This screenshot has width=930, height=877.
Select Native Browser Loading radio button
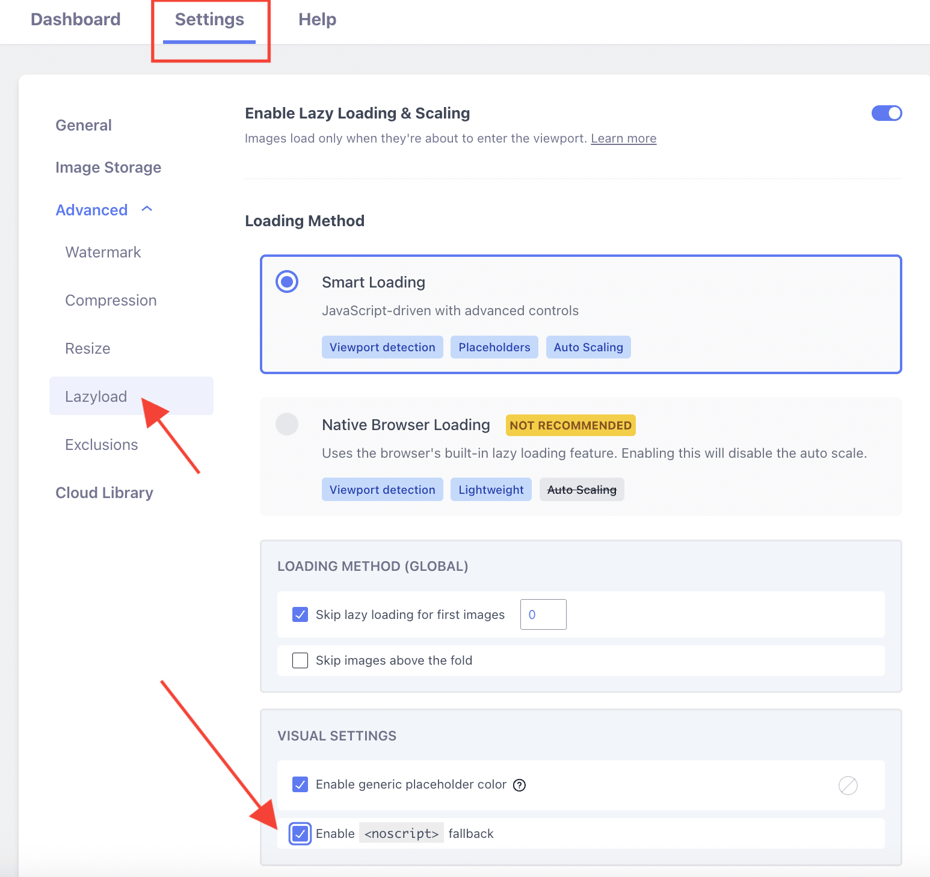coord(287,424)
